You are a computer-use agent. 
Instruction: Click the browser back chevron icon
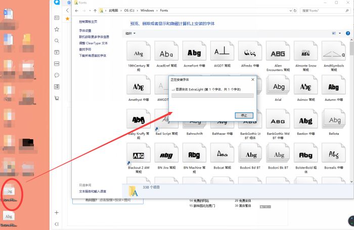[x=67, y=11]
